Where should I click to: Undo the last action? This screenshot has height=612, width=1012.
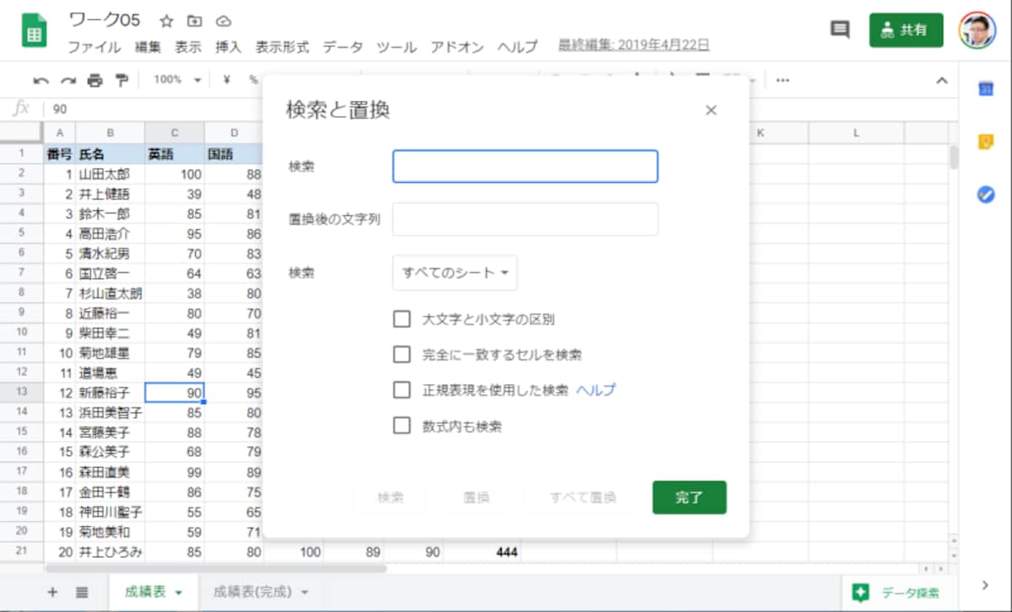40,80
